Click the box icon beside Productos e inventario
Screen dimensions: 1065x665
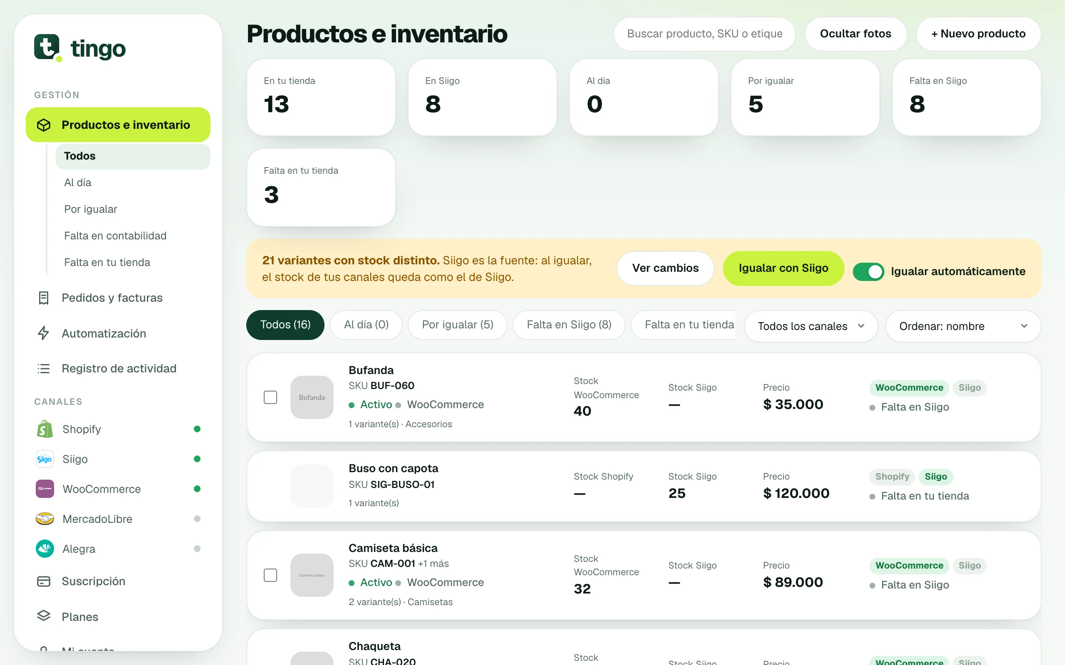(x=44, y=125)
